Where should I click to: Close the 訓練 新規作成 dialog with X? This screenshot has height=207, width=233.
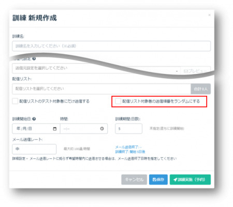tap(209, 15)
